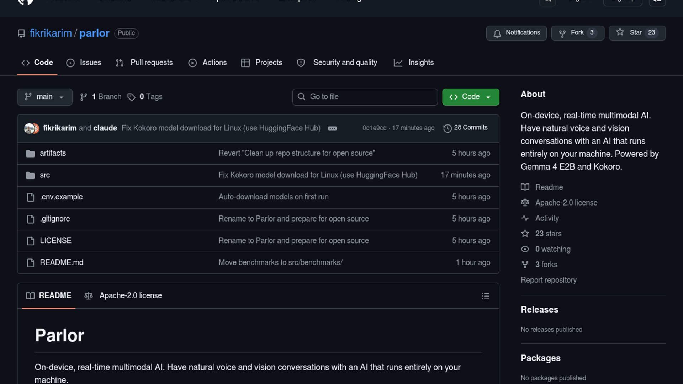This screenshot has width=683, height=384.
Task: Click the tag icon beside 0 Tags
Action: pyautogui.click(x=131, y=97)
